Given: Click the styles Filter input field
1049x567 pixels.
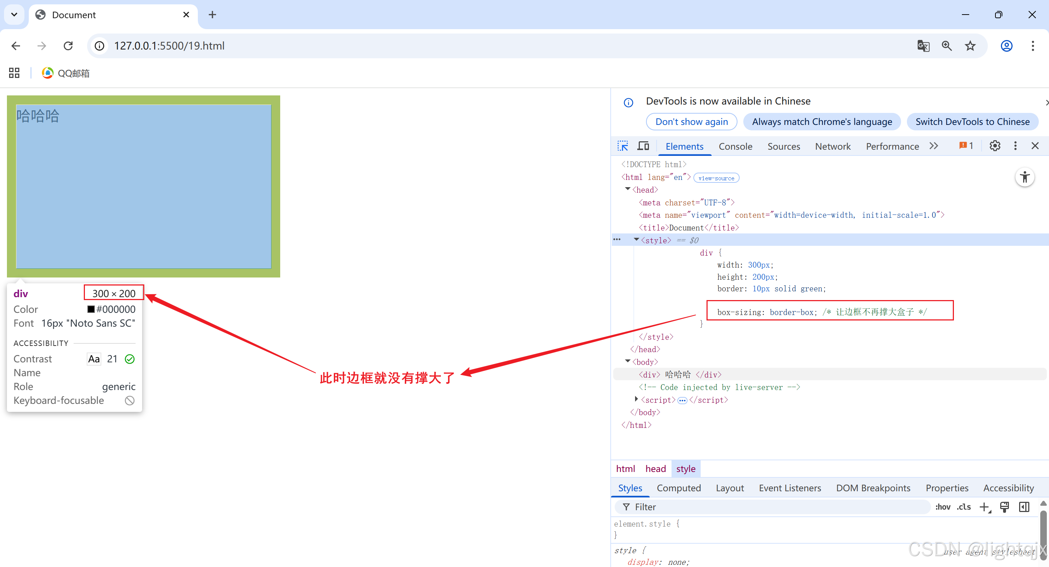Looking at the screenshot, I should click(x=774, y=507).
